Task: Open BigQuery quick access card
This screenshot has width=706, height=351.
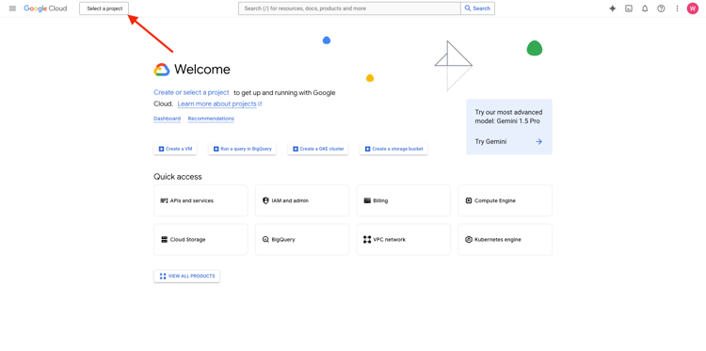Action: [302, 240]
